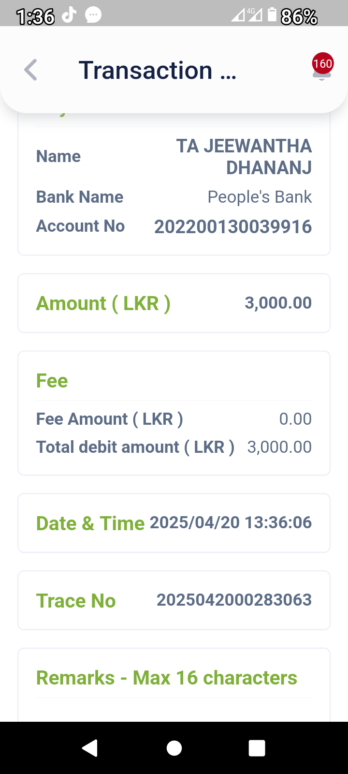Tap the Total debit amount value
This screenshot has height=774, width=348.
[x=279, y=447]
